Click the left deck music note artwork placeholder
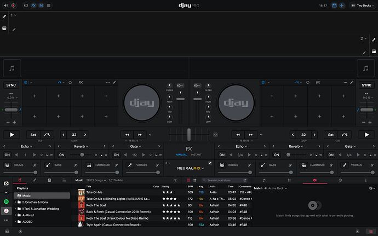 point(12,68)
